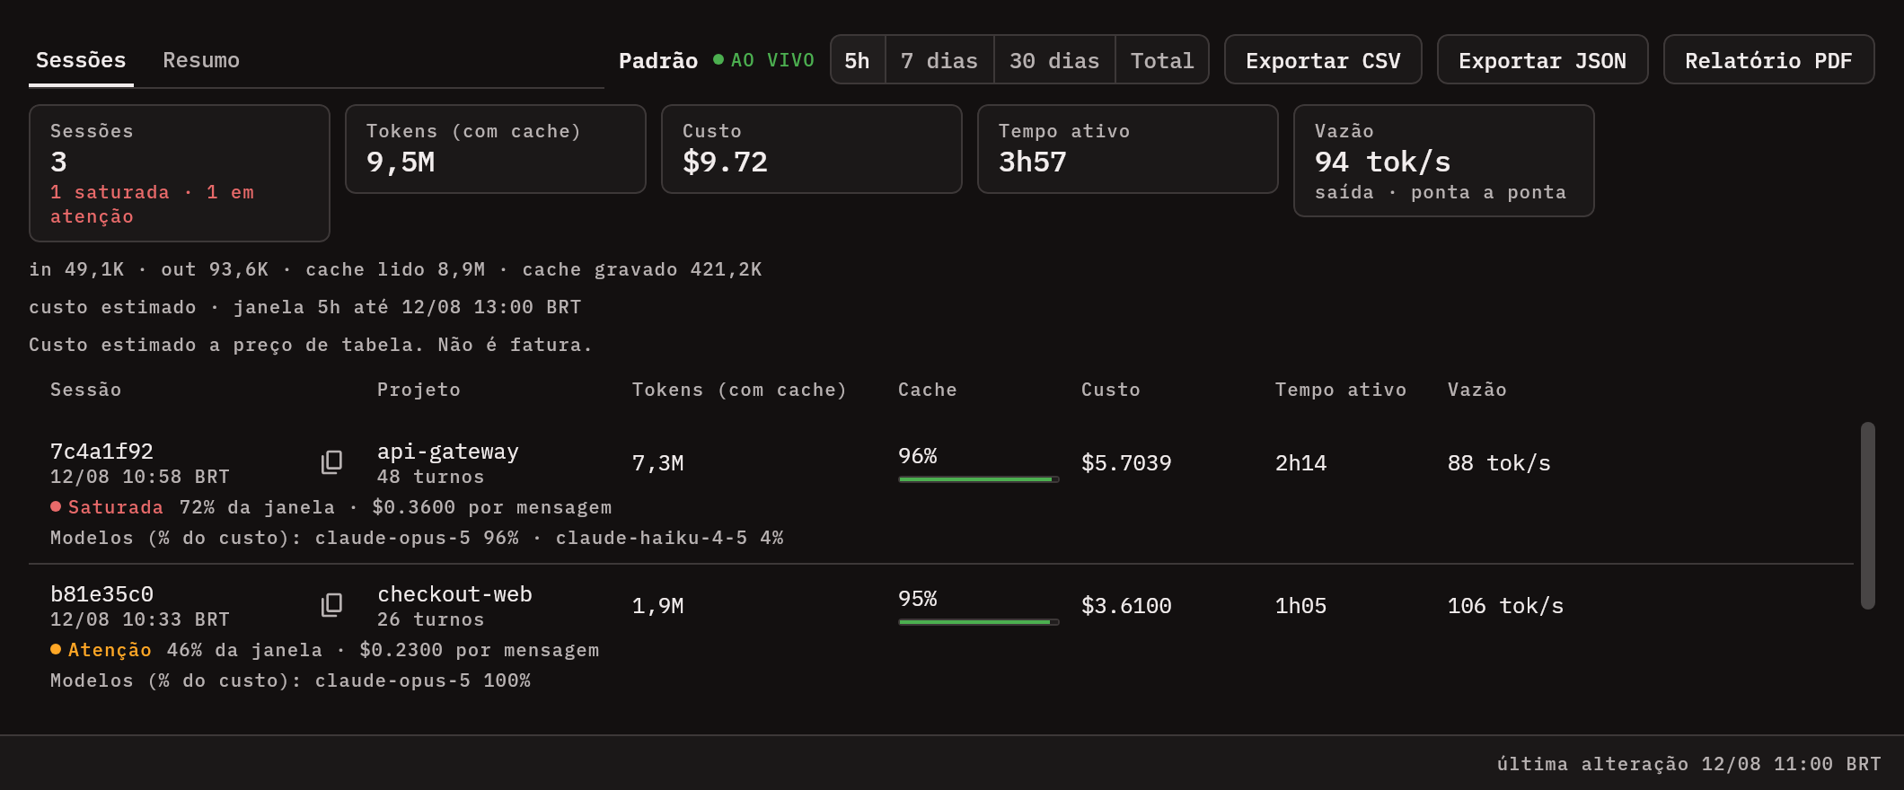Export data with Exportar JSON
Viewport: 1904px width, 790px height.
1542,60
